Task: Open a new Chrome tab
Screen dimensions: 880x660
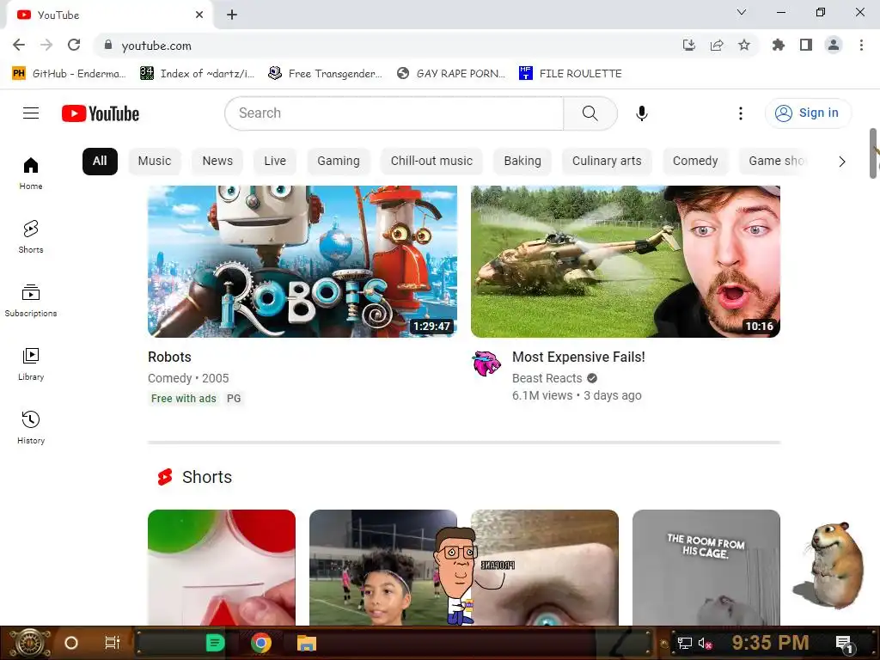Action: point(232,15)
